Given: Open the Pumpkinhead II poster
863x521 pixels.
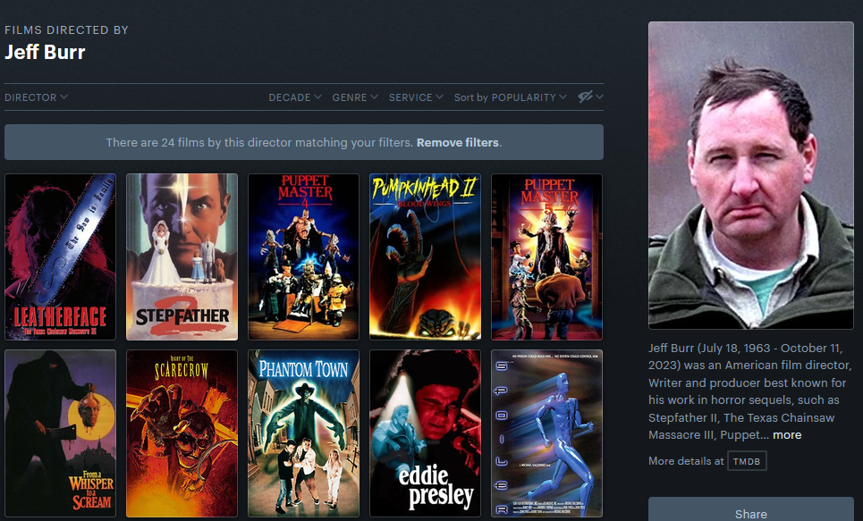Looking at the screenshot, I should [x=426, y=256].
